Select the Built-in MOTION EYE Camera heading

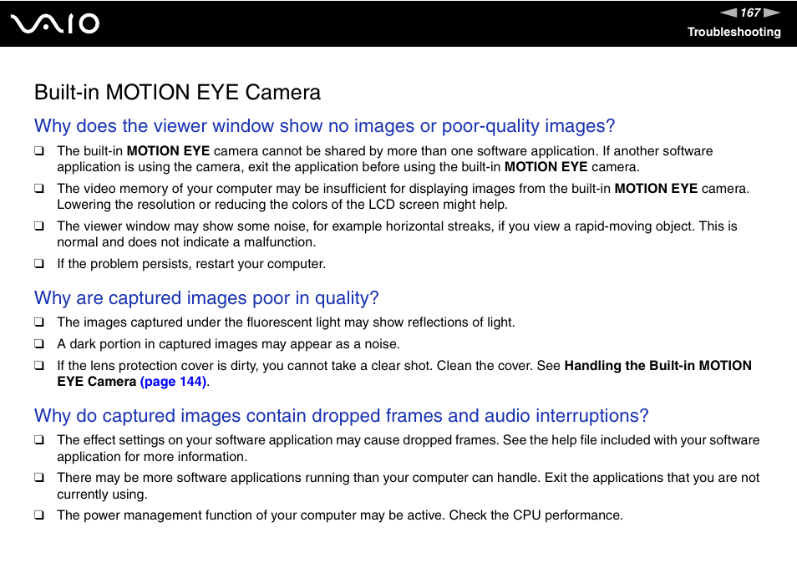[x=177, y=93]
